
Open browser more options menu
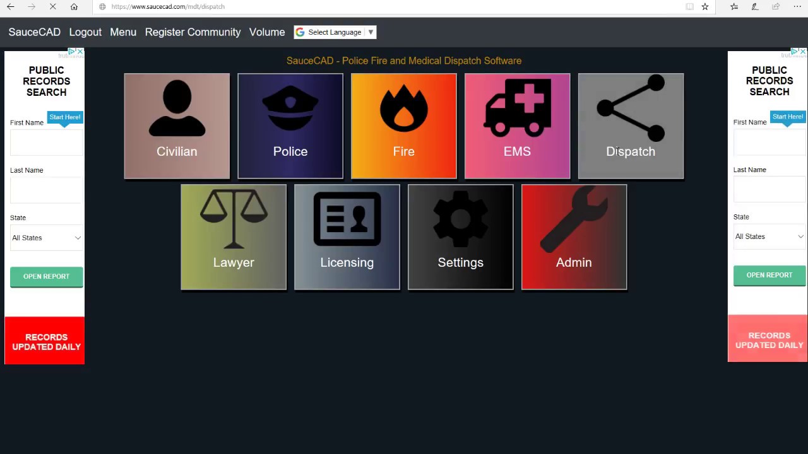click(x=797, y=6)
